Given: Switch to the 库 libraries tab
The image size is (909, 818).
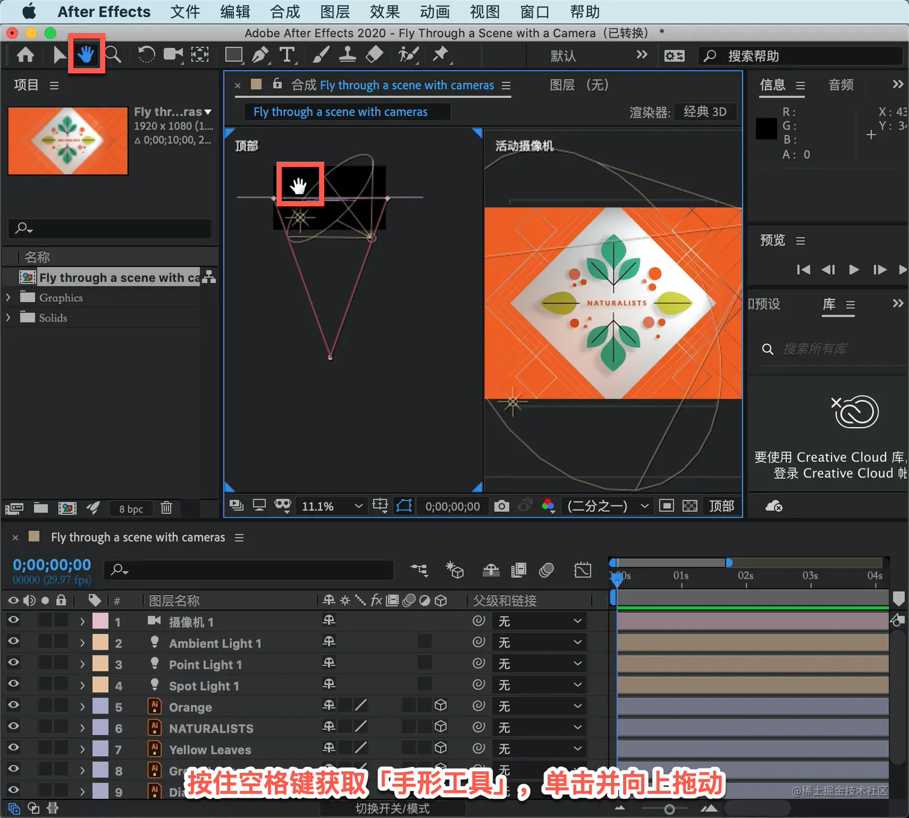Looking at the screenshot, I should tap(829, 304).
